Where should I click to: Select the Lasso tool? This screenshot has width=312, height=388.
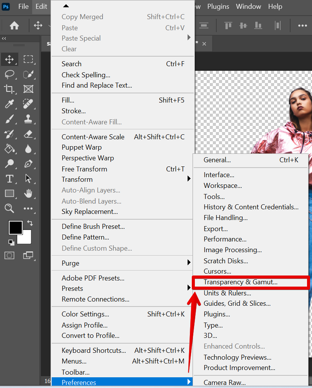[9, 74]
